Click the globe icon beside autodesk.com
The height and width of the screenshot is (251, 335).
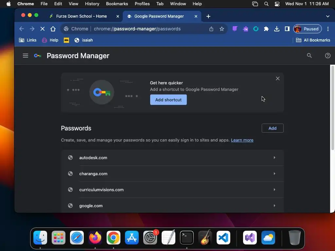(x=70, y=158)
